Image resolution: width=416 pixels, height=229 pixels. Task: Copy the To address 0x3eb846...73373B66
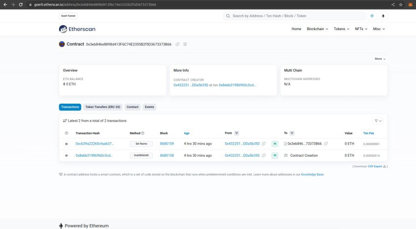(x=326, y=144)
